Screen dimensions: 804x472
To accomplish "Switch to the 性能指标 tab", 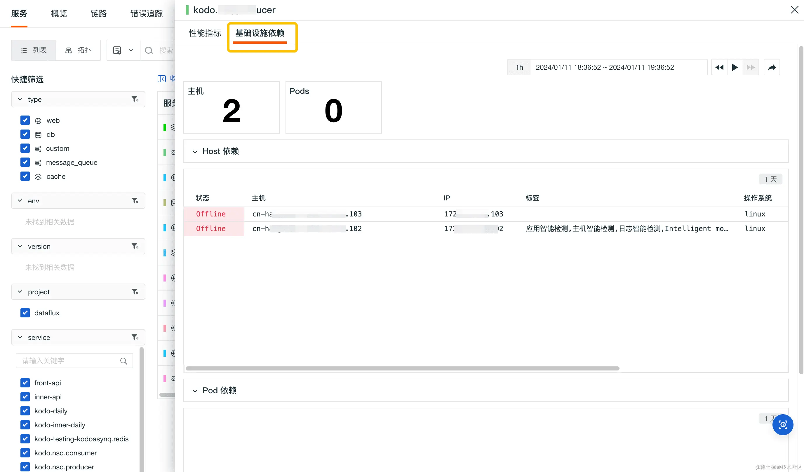I will (205, 33).
